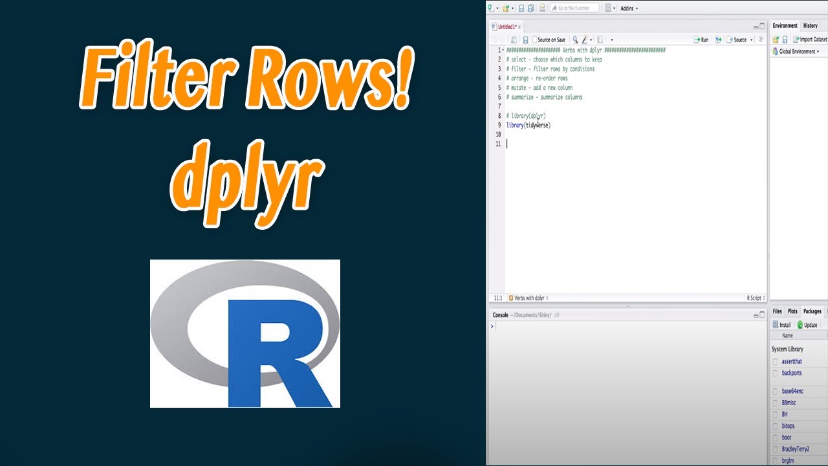Screen dimensions: 828x466
Task: Check the BH package box
Action: [776, 415]
